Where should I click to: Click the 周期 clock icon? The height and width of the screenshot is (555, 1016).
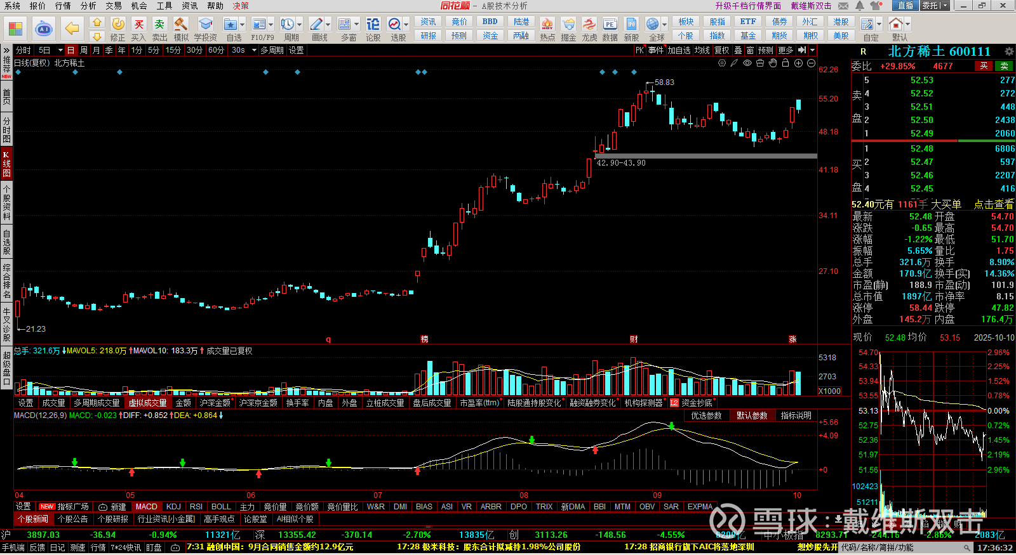click(x=288, y=24)
